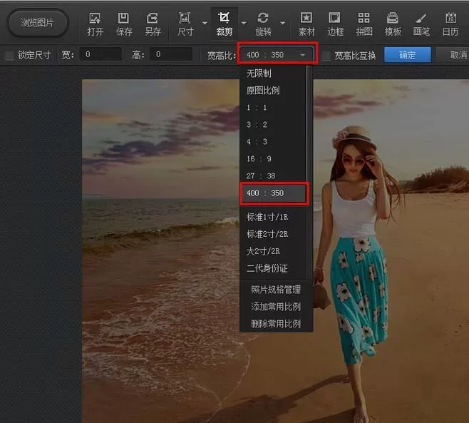Select the 画笔 brush tool
This screenshot has height=423, width=469.
tap(421, 24)
